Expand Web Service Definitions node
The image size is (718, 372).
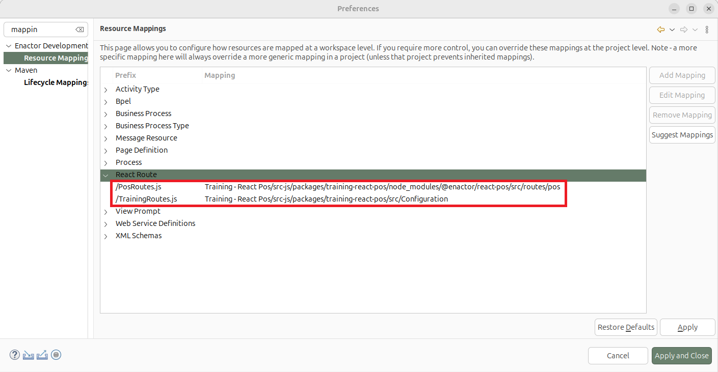[105, 224]
